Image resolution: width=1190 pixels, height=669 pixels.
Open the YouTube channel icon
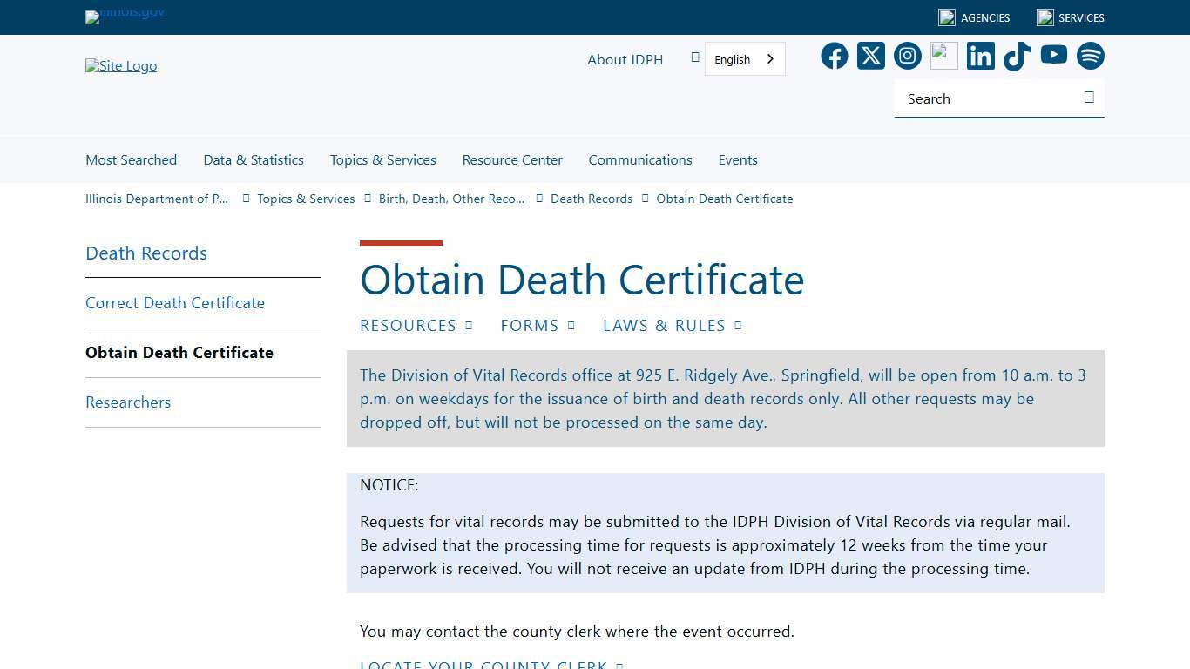pyautogui.click(x=1053, y=56)
